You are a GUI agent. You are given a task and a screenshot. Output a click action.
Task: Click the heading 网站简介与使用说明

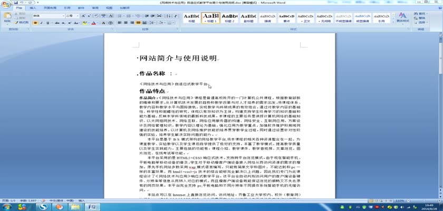coord(178,59)
